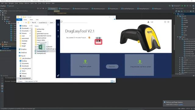
Task: Click the green upload arrow in right drop zone
Action: pyautogui.click(x=140, y=62)
